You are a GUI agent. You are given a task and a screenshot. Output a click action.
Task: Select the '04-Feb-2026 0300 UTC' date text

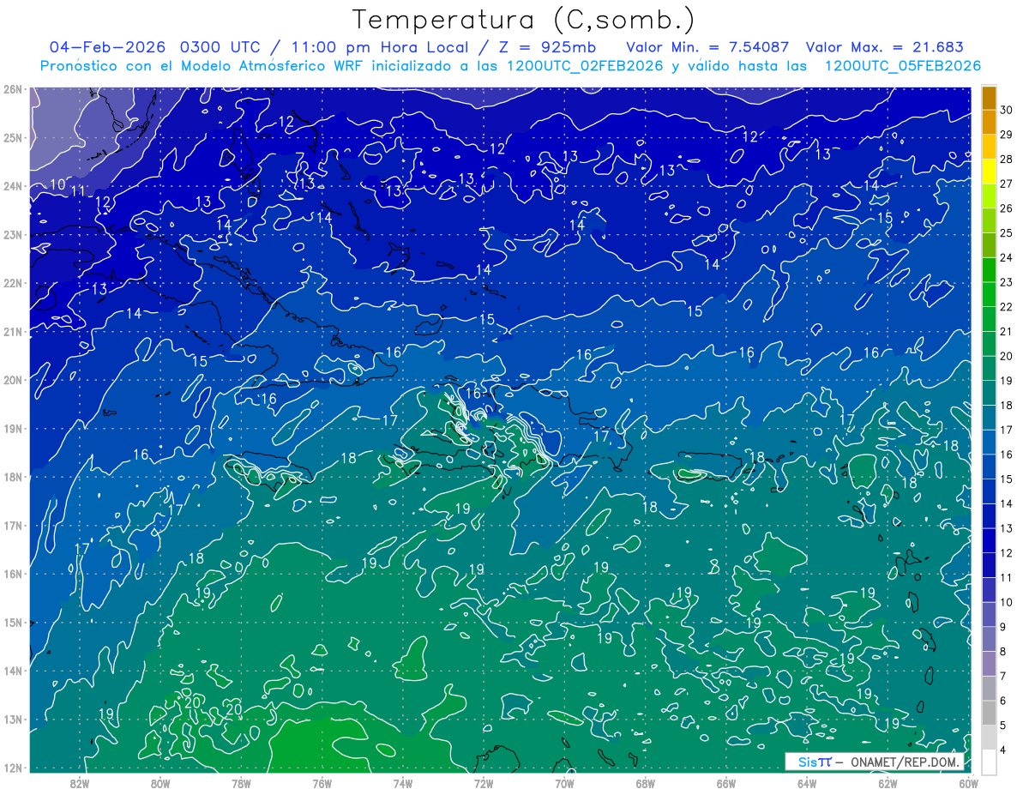[159, 47]
